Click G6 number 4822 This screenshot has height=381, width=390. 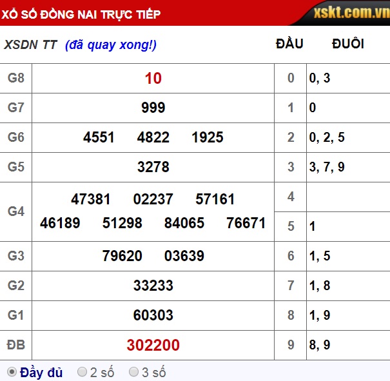(x=153, y=137)
